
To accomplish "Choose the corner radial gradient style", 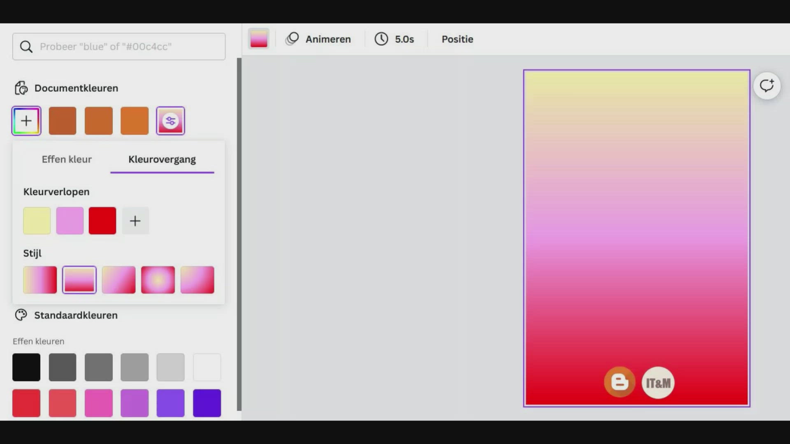I will pos(197,280).
